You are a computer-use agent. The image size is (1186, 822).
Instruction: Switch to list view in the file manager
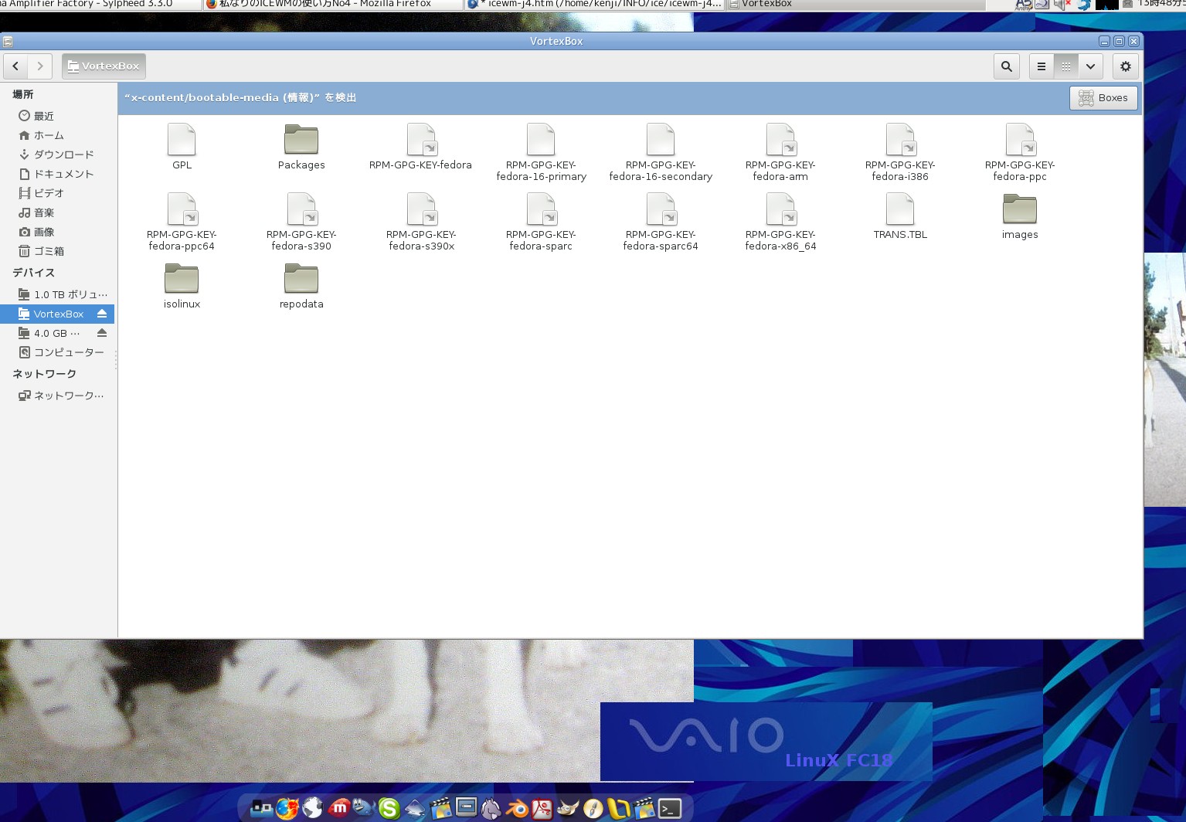[1041, 66]
